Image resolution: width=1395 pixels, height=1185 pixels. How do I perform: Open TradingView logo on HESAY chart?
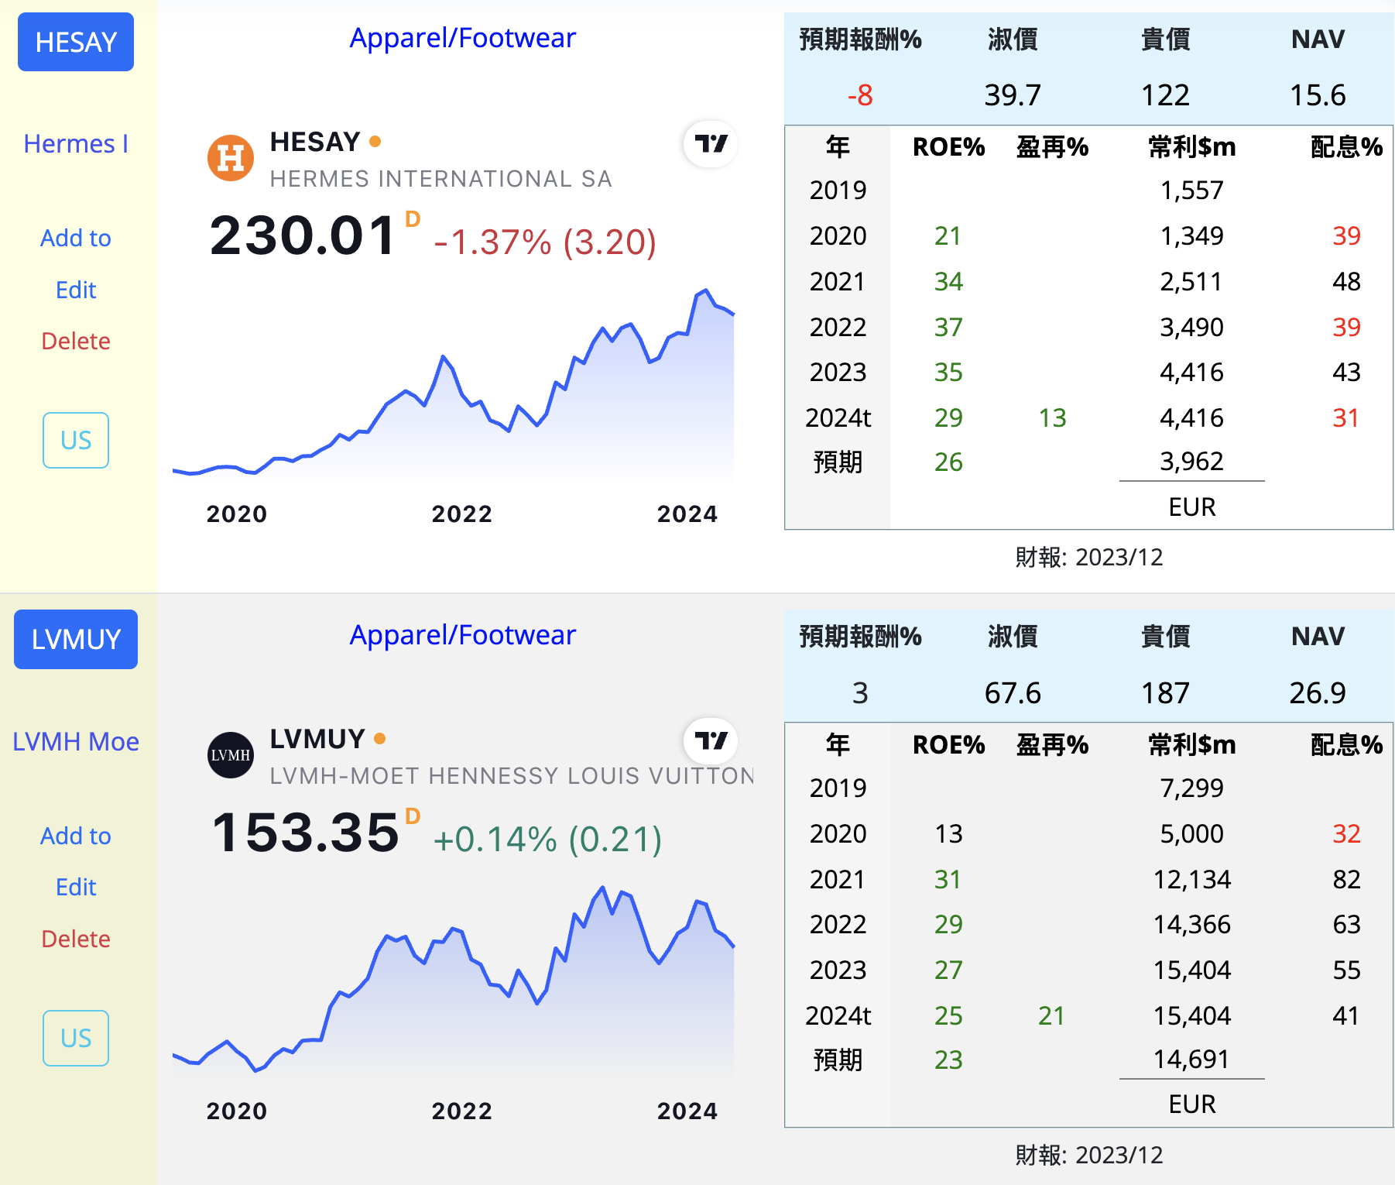coord(711,143)
